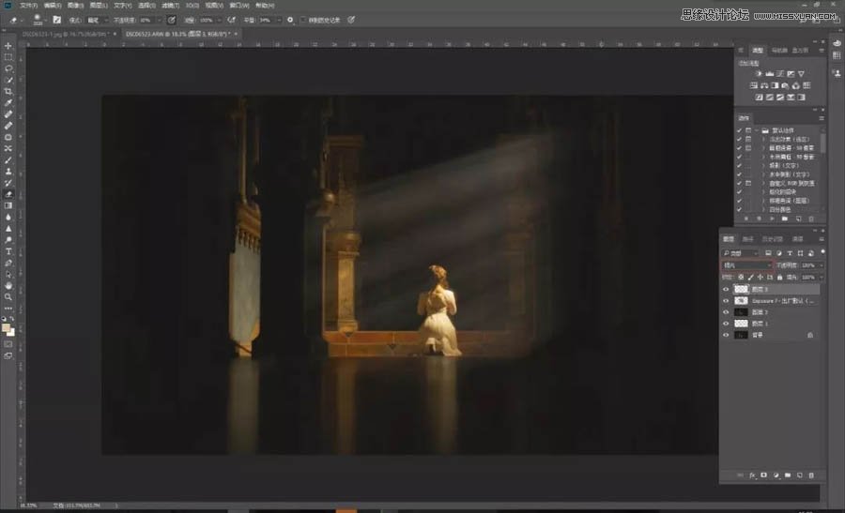Hide the 图层 3 layer
The width and height of the screenshot is (845, 513).
(x=726, y=289)
